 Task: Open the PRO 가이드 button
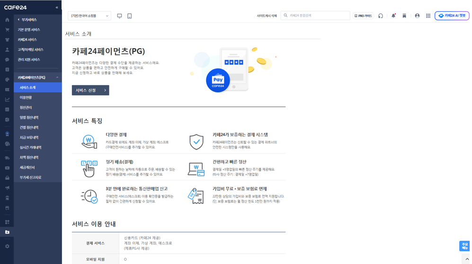pos(363,16)
